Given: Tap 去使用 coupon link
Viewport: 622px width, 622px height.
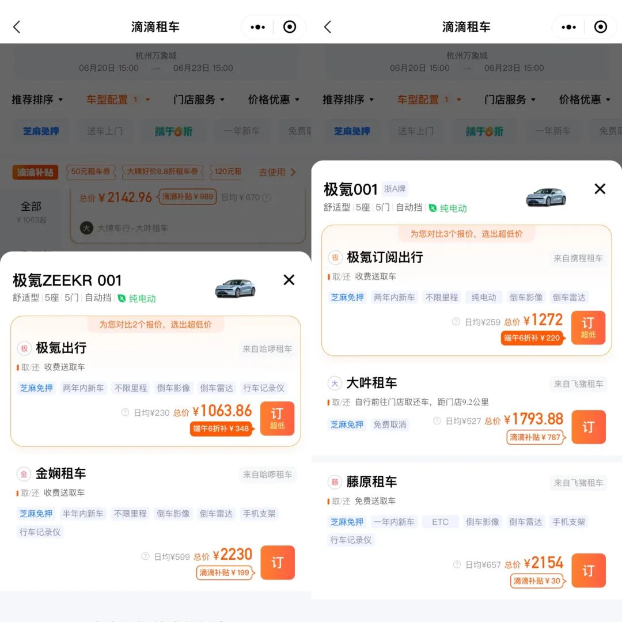Looking at the screenshot, I should [277, 172].
